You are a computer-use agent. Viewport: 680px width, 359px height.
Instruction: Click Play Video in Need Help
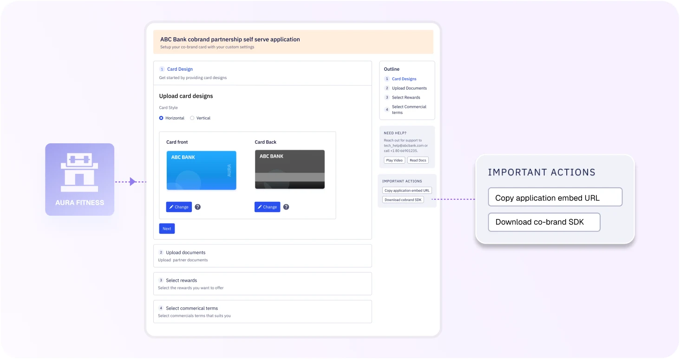[394, 160]
